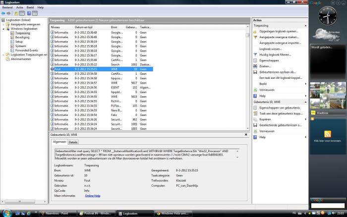Click the folder-up toolbar icon
The image size is (347, 217).
16,13
